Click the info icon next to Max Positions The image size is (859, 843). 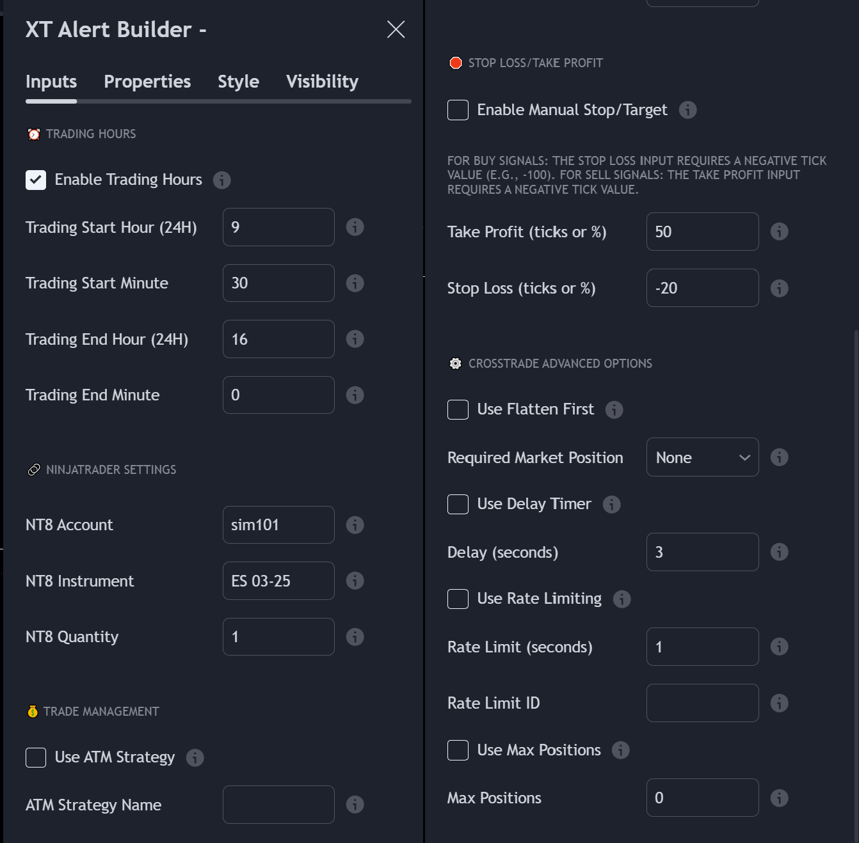(780, 798)
